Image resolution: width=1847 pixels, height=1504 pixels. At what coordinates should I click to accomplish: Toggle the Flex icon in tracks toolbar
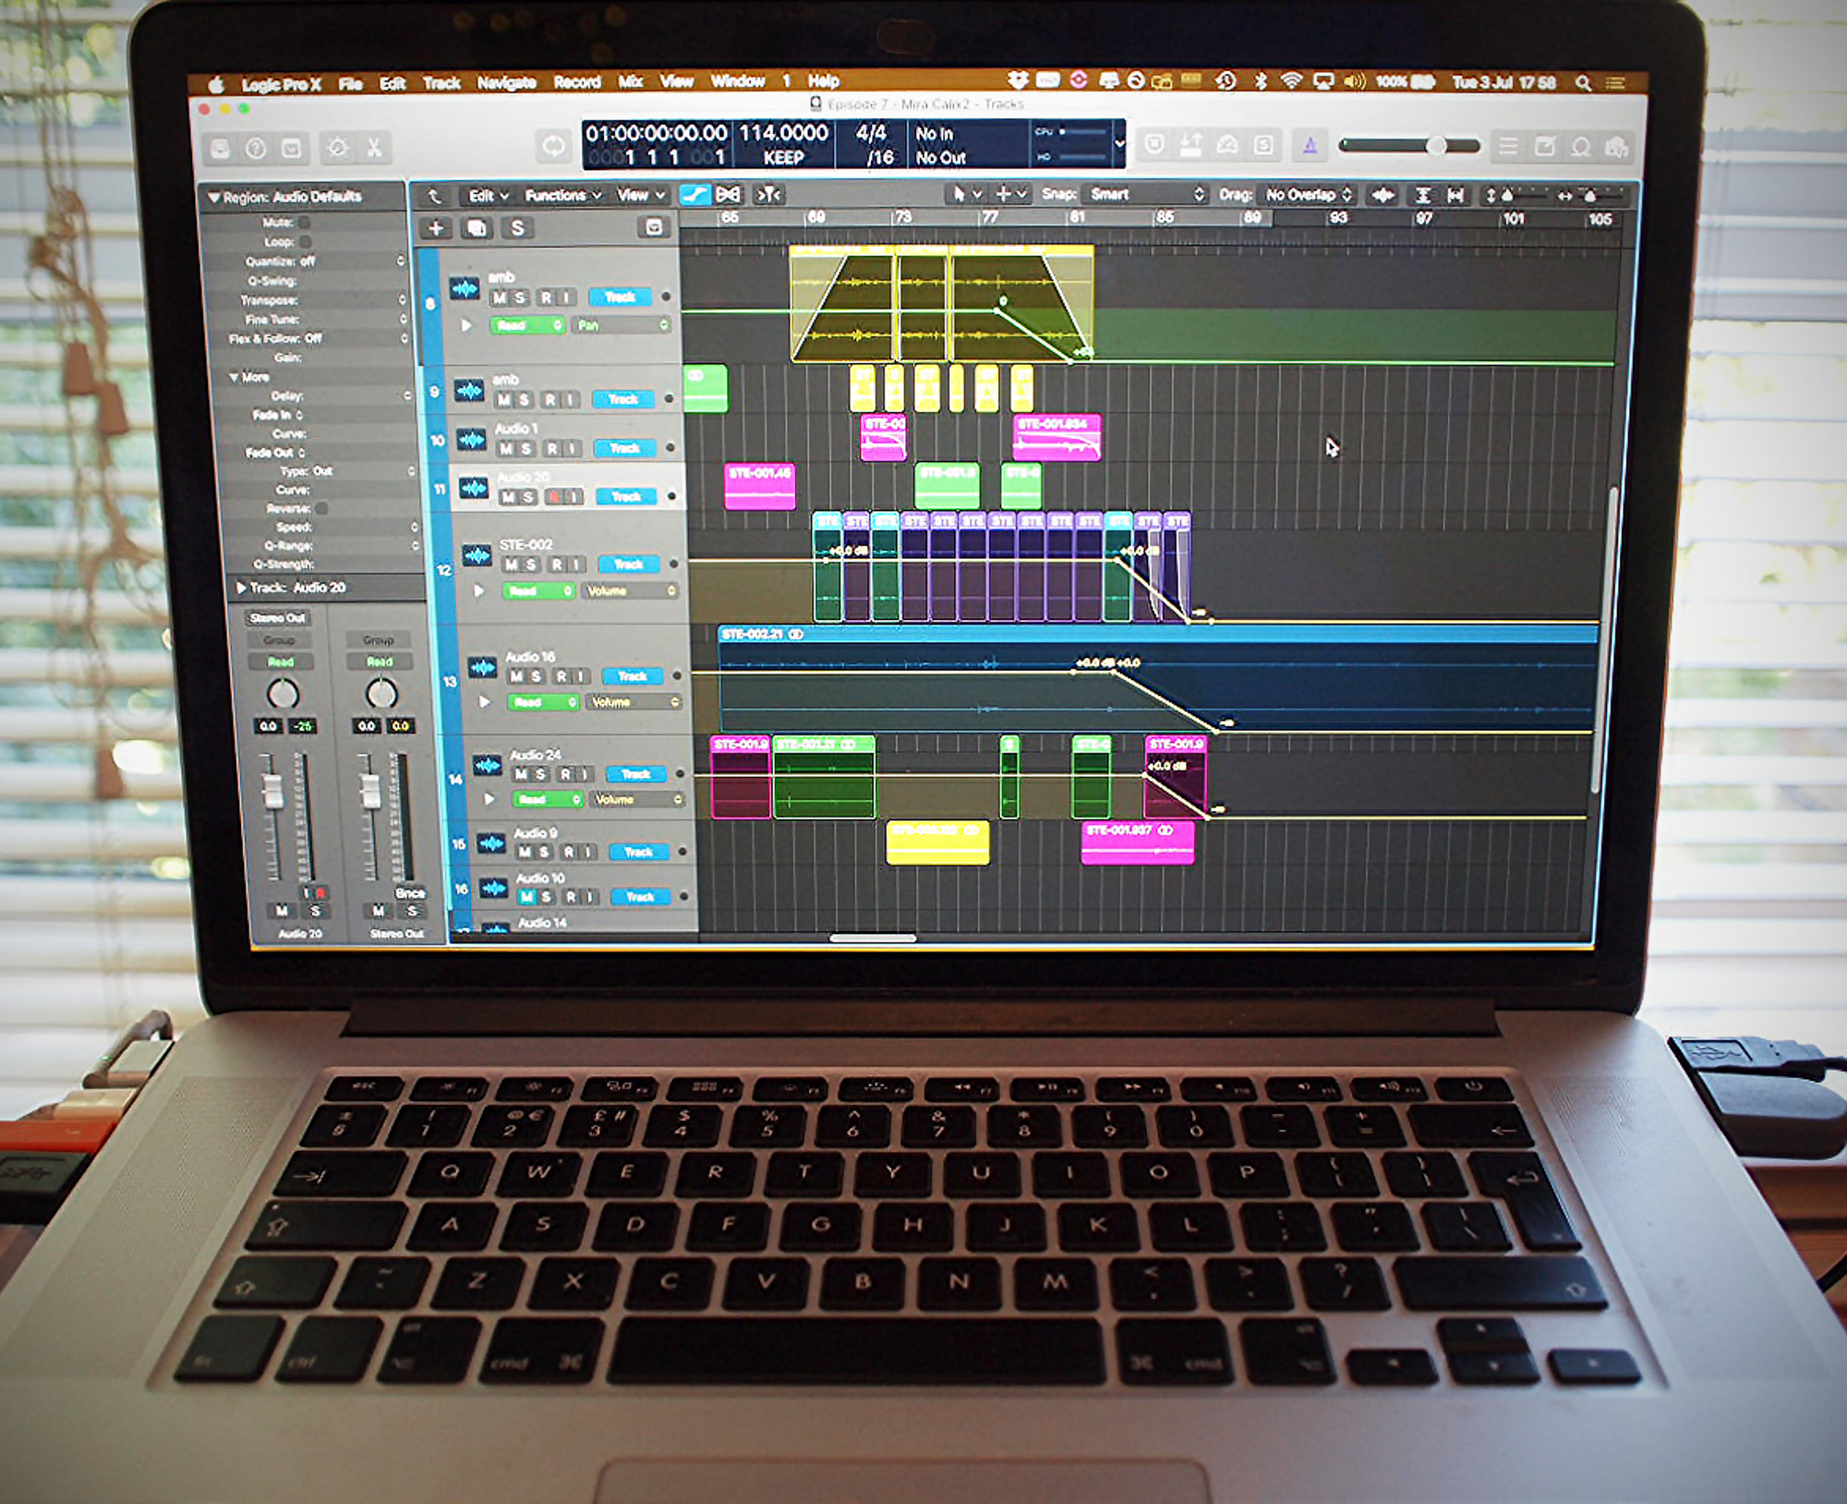729,195
